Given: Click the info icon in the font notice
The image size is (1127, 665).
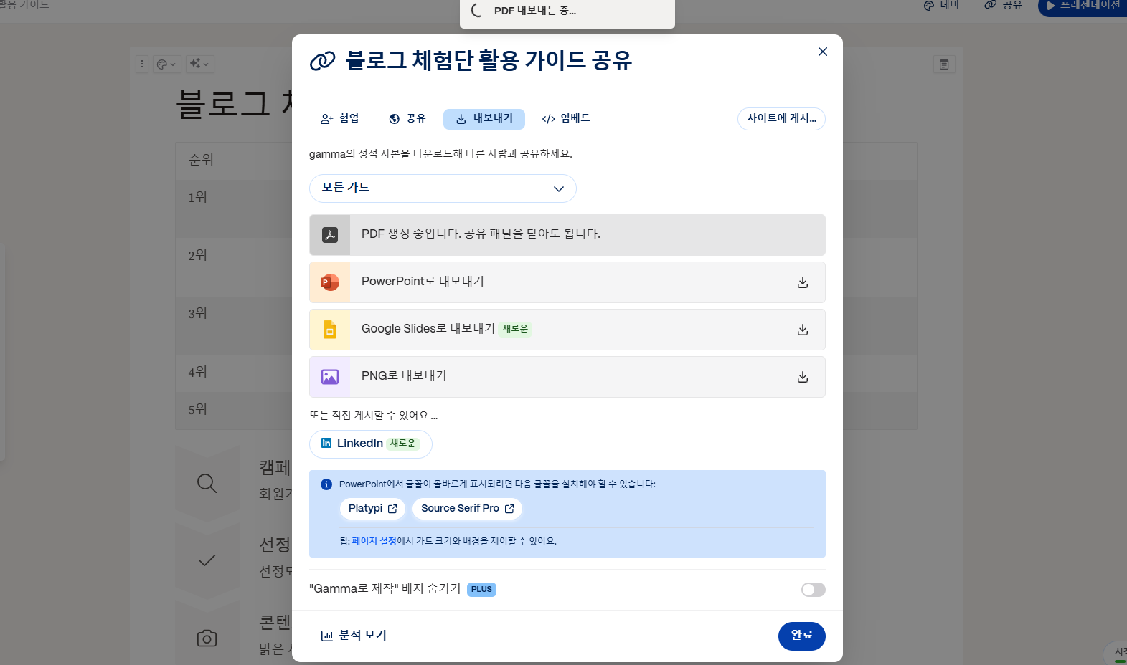Looking at the screenshot, I should click(x=326, y=484).
